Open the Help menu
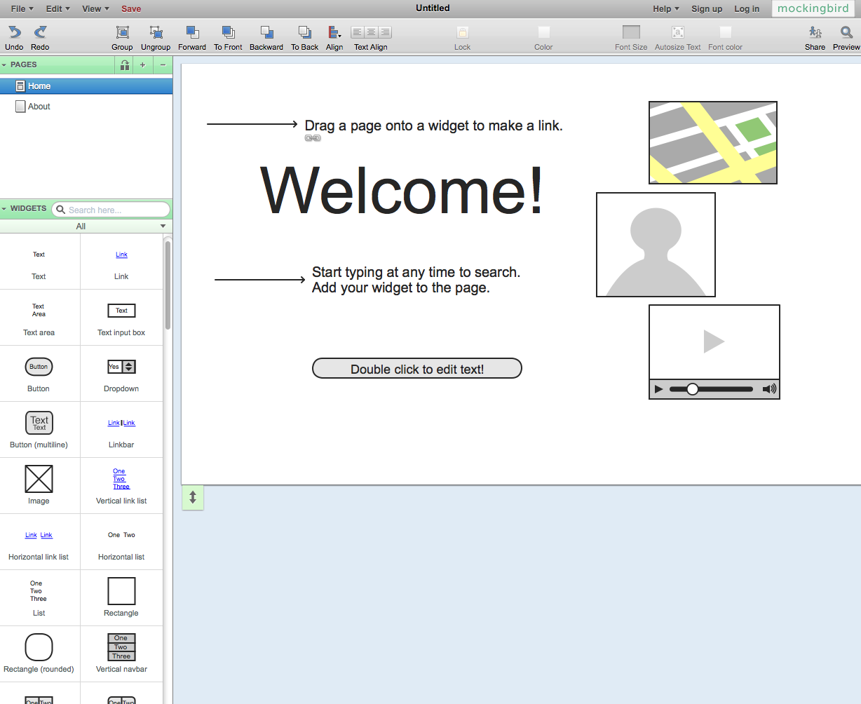 tap(665, 8)
